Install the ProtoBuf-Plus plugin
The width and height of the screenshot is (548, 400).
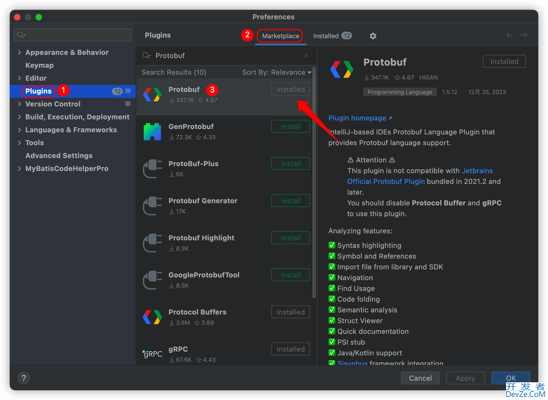click(x=290, y=163)
